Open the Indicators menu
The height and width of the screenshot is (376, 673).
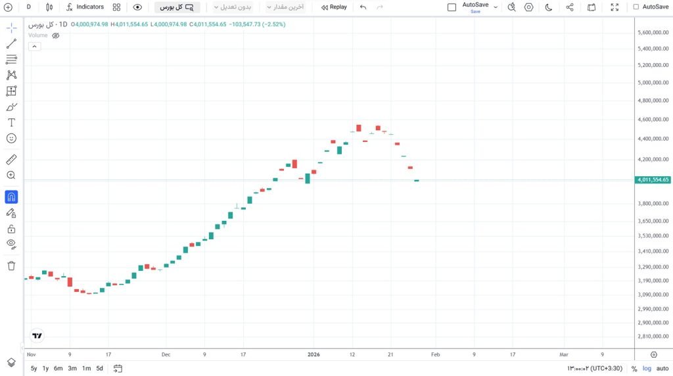pos(85,7)
